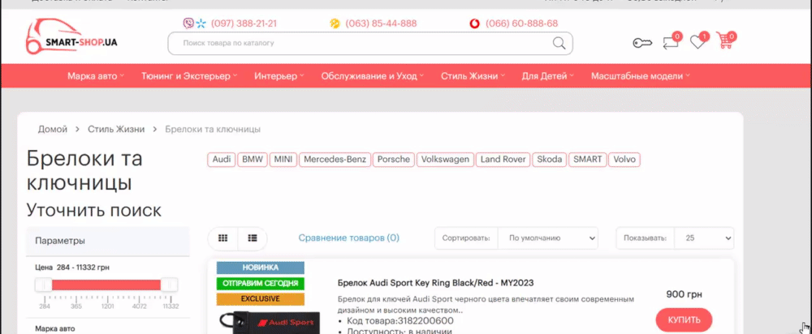The height and width of the screenshot is (334, 812).
Task: Filter by Skoda brand tag
Action: pos(550,159)
